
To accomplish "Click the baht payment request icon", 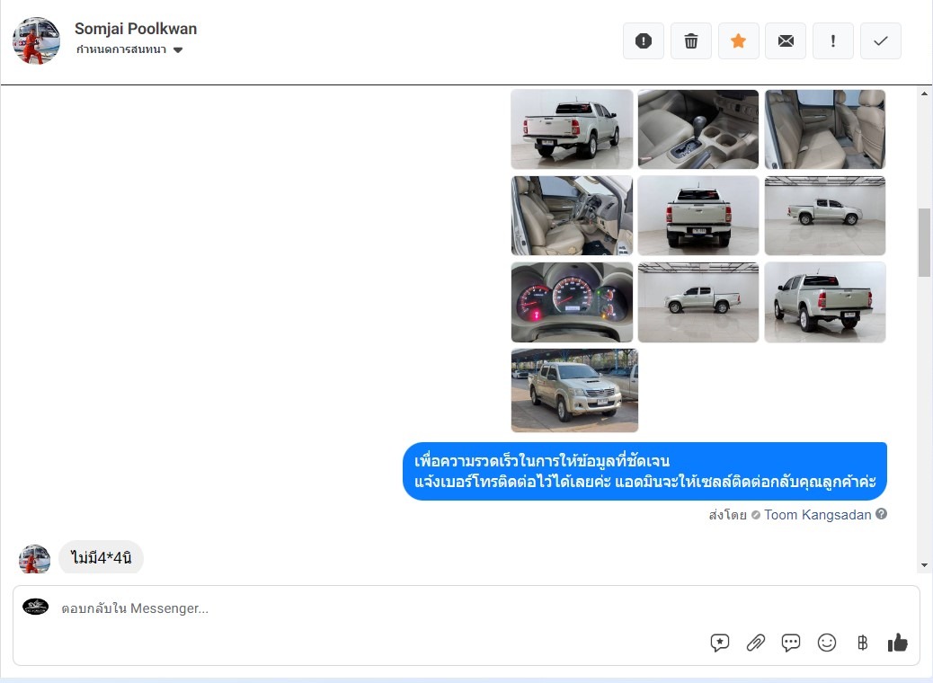I will point(862,643).
